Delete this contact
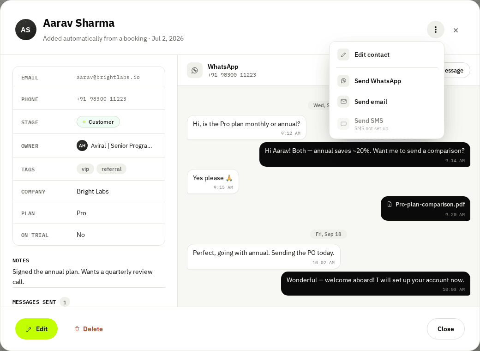 pos(89,329)
